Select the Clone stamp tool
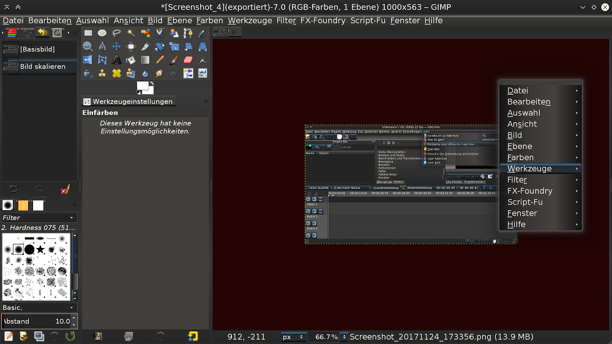The height and width of the screenshot is (344, 612). click(102, 73)
